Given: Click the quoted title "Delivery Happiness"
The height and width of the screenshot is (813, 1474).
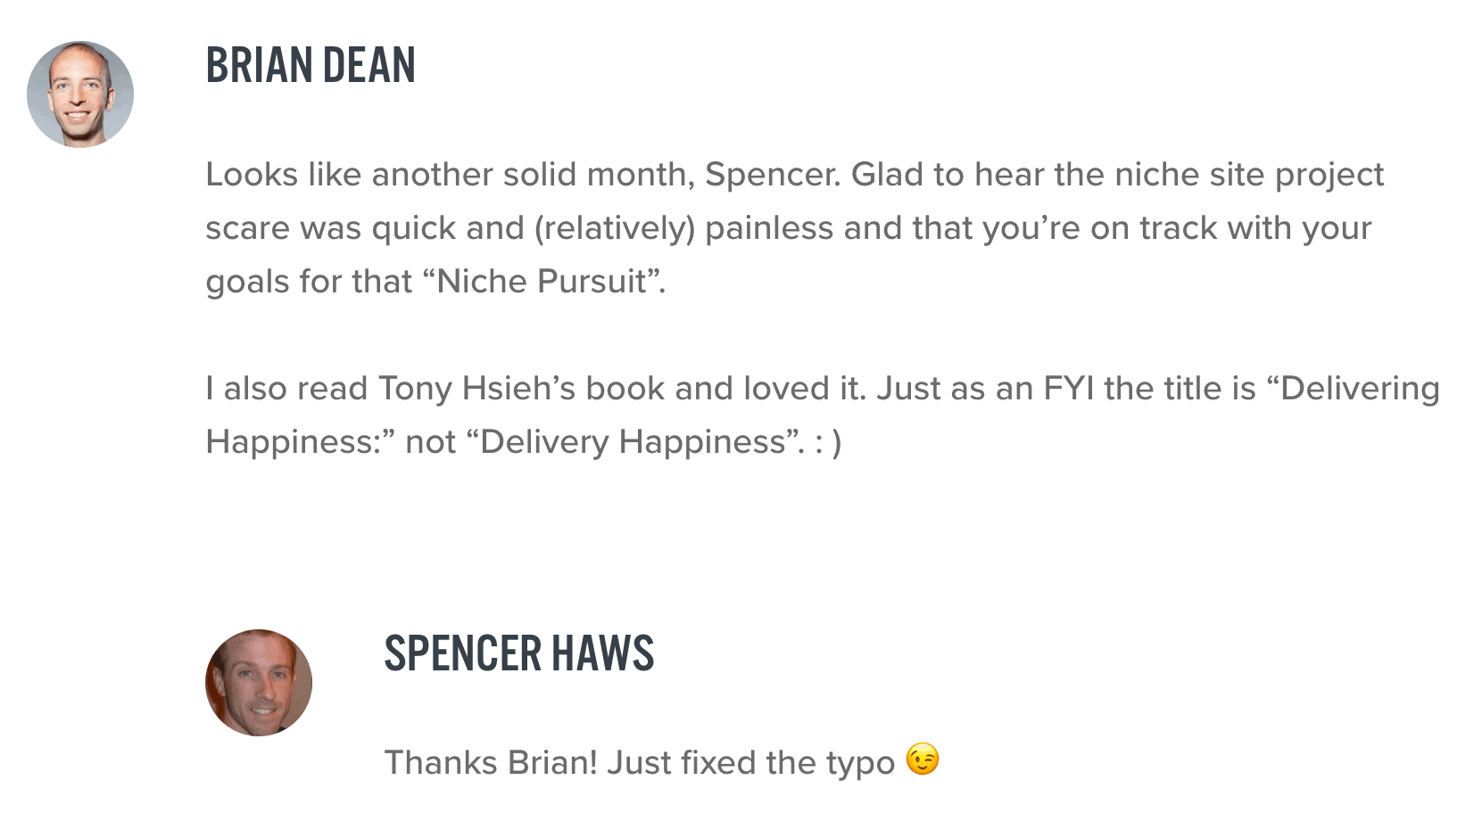Looking at the screenshot, I should [634, 442].
